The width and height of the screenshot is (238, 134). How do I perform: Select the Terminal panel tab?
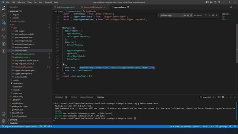[100, 97]
